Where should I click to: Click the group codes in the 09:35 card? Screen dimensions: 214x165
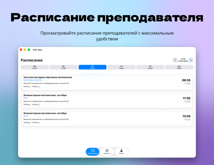tap(32, 87)
